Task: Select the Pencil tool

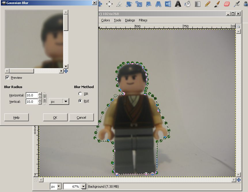Action: coord(207,4)
